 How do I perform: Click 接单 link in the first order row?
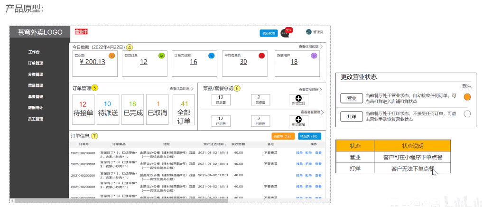coord(299,152)
